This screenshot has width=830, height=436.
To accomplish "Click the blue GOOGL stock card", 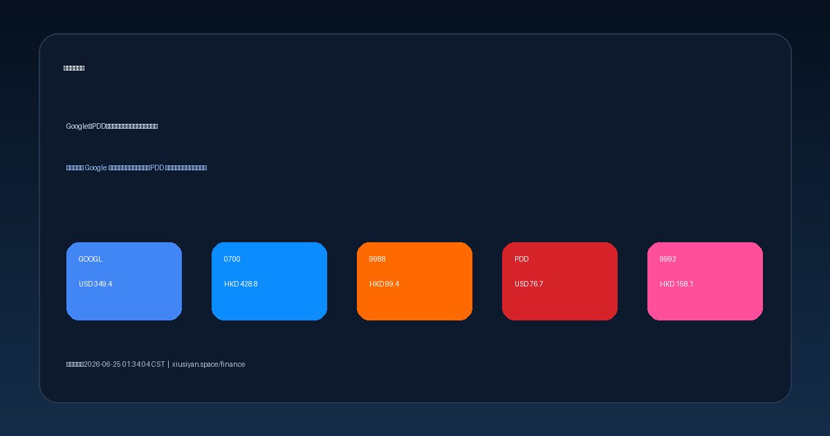I will [124, 281].
